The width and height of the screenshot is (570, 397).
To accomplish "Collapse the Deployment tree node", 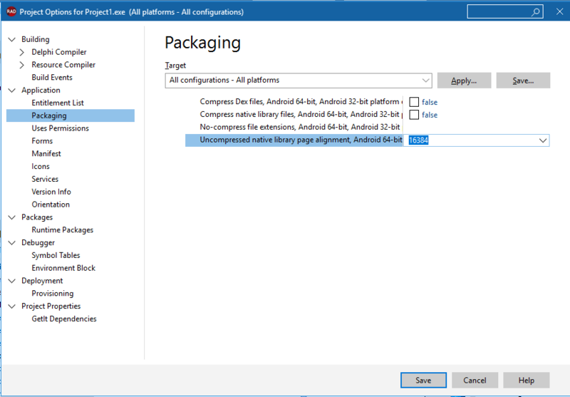I will click(12, 281).
